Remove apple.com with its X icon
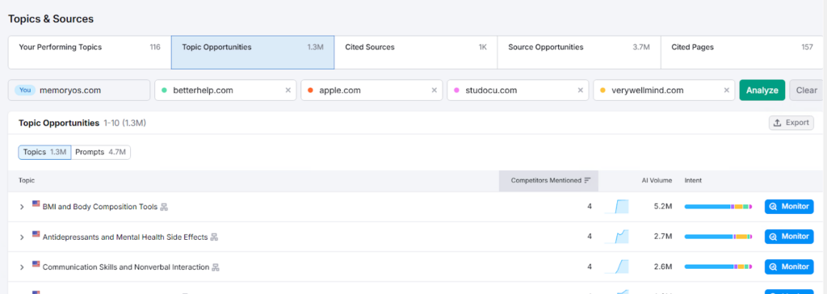This screenshot has height=294, width=827. (x=434, y=90)
